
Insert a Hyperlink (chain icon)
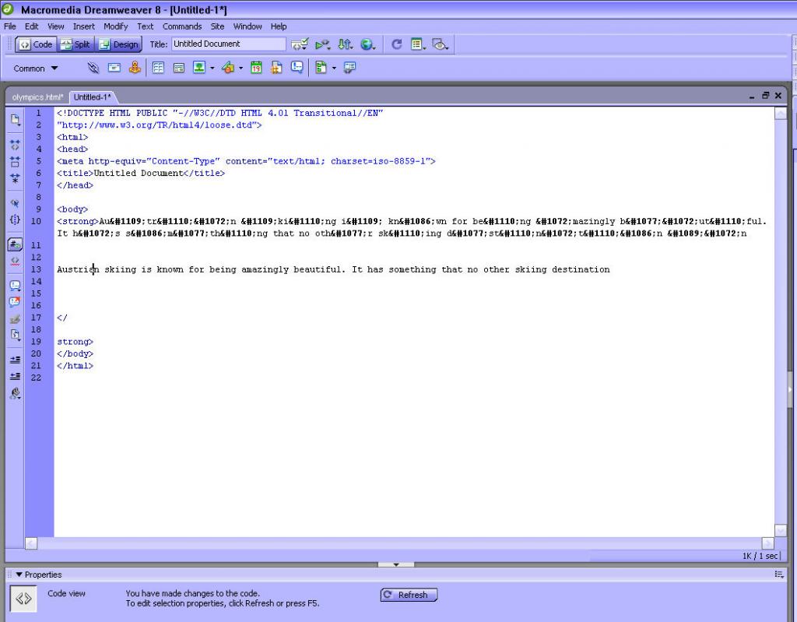point(93,68)
